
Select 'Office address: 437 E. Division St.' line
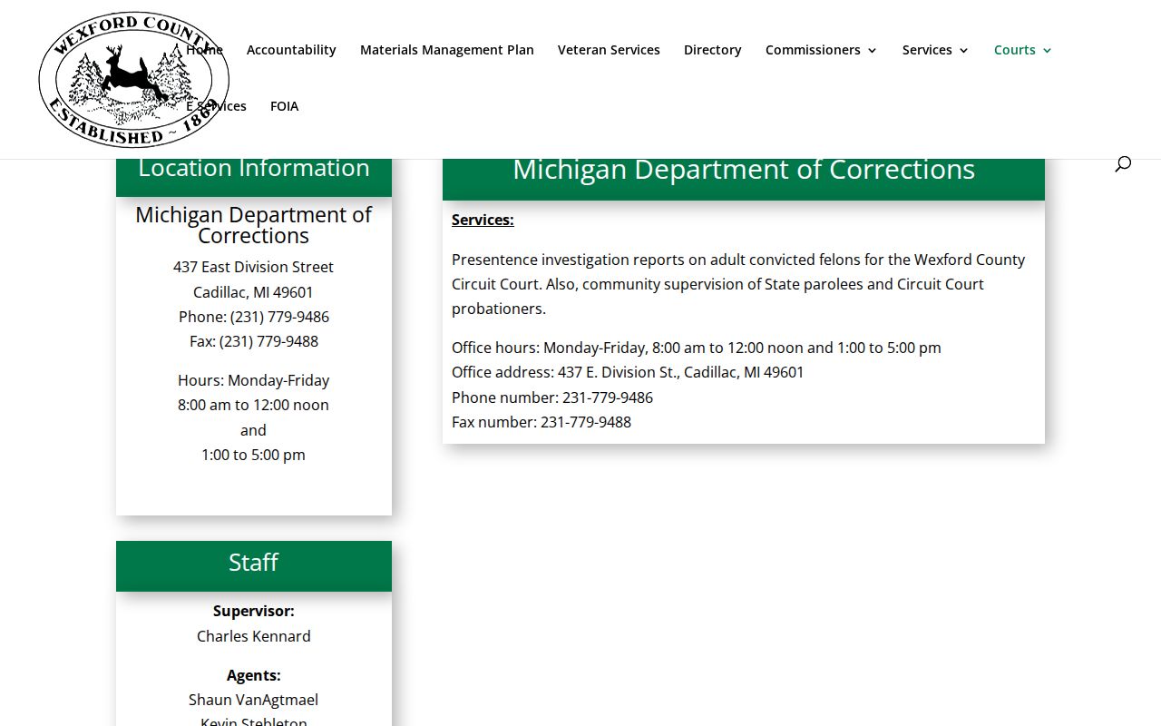[x=628, y=372]
